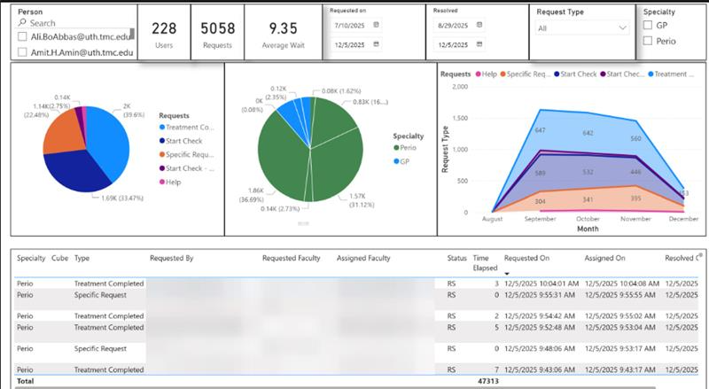Click the Person list scrollbar
Image resolution: width=709 pixels, height=389 pixels.
[132, 35]
